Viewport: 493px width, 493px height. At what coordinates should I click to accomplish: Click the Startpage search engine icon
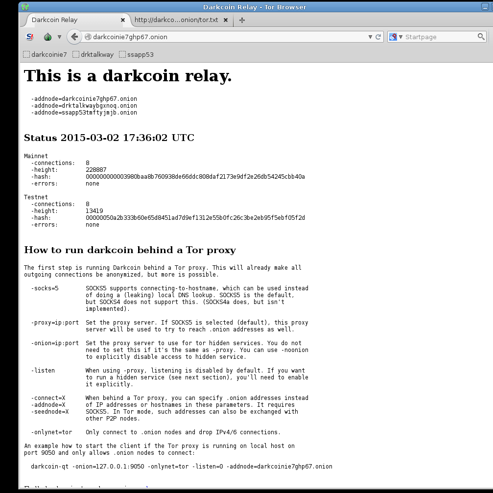[x=393, y=37]
